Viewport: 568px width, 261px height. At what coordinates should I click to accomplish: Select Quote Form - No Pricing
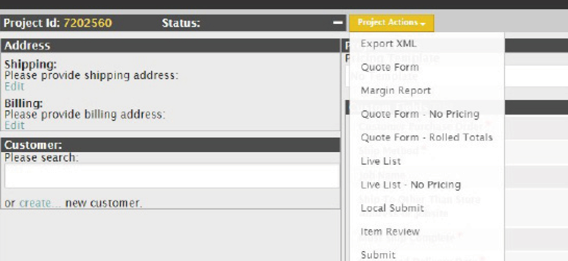tap(419, 114)
